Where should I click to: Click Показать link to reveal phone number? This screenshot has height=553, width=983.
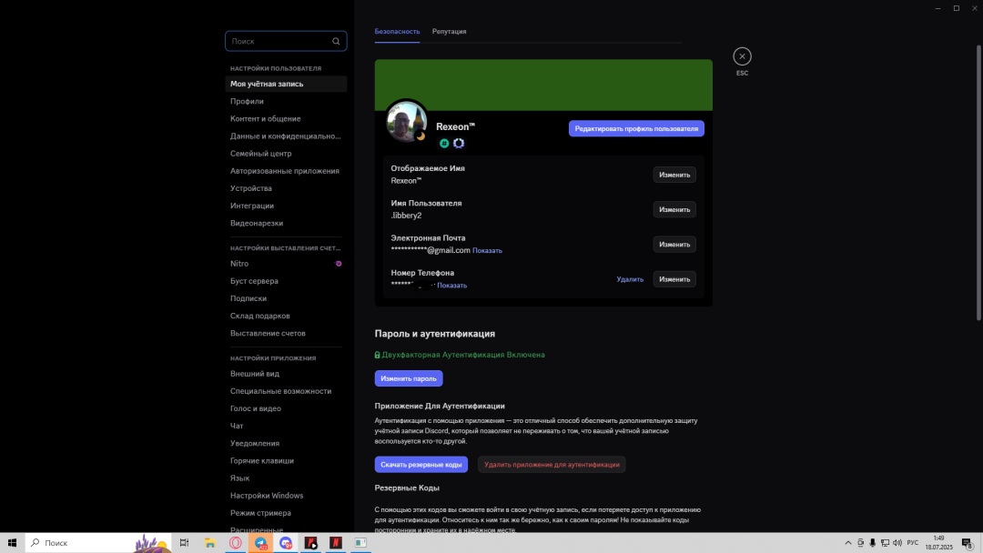tap(452, 286)
